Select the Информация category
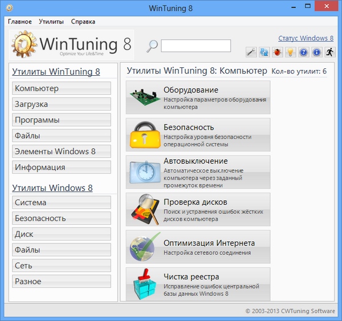Viewport: 342px width, 321px height. pyautogui.click(x=62, y=167)
